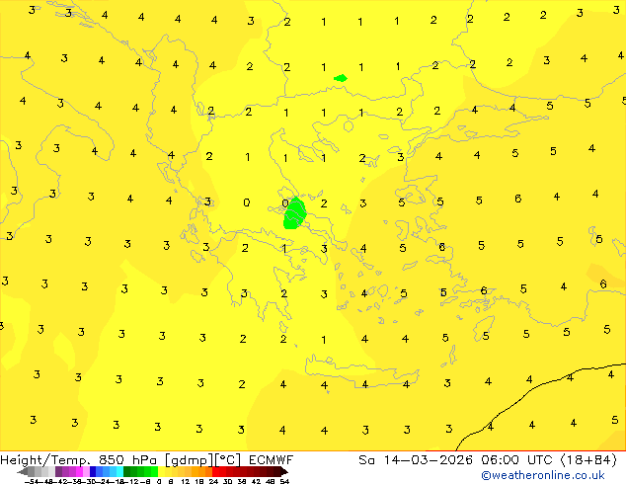The height and width of the screenshot is (484, 626).
Task: Click the legend's left gray arrow tip
Action: [x=22, y=472]
